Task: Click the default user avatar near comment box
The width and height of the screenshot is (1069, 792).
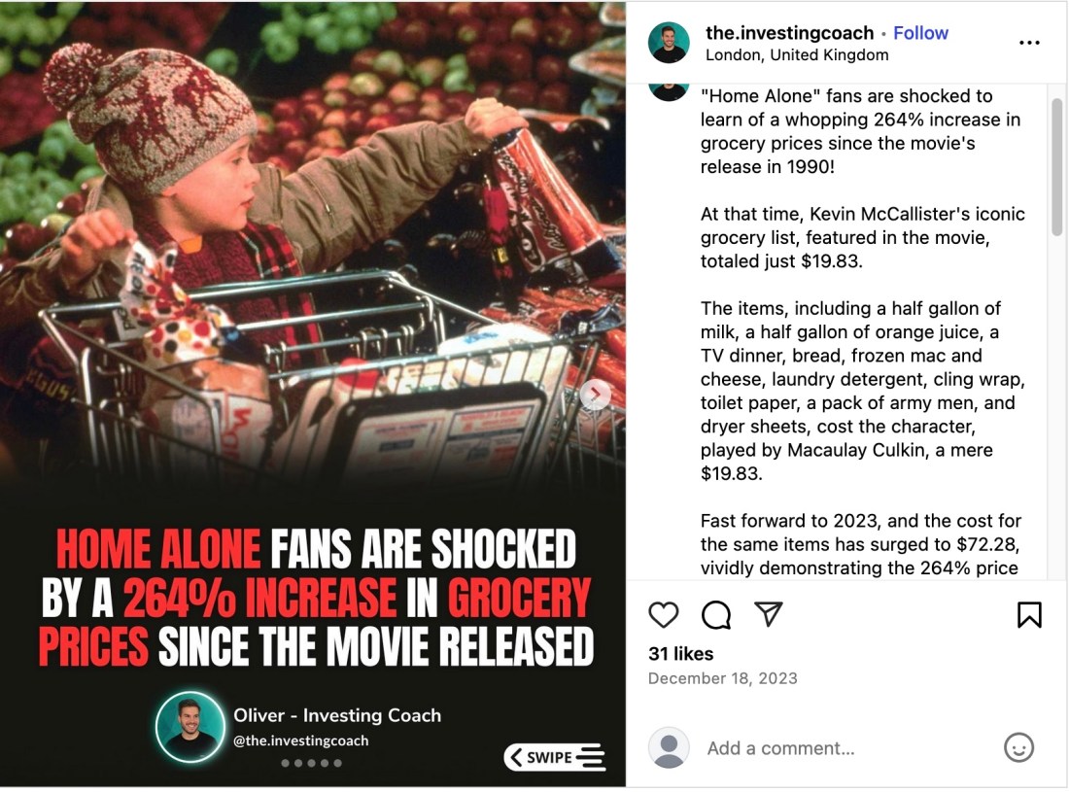Action: click(669, 748)
